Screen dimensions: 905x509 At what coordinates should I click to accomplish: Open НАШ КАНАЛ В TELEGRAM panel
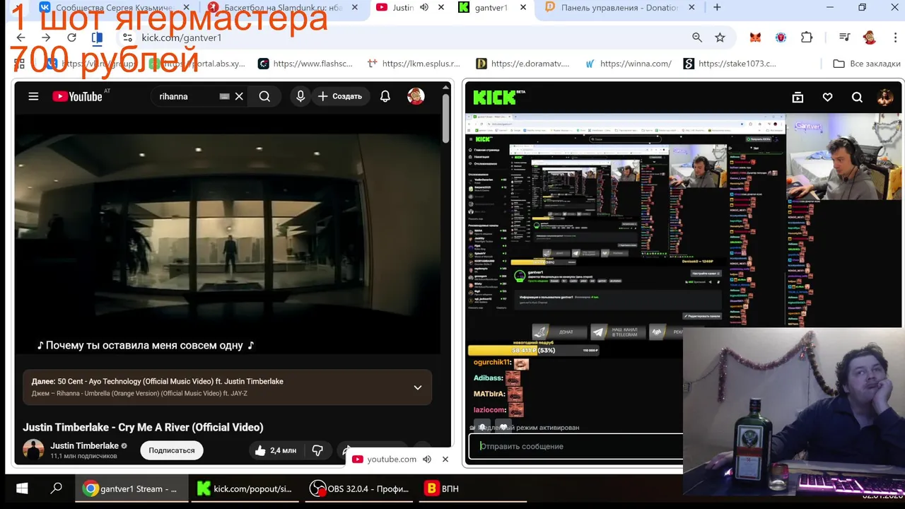pyautogui.click(x=617, y=332)
